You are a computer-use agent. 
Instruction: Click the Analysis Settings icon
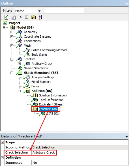28,77
